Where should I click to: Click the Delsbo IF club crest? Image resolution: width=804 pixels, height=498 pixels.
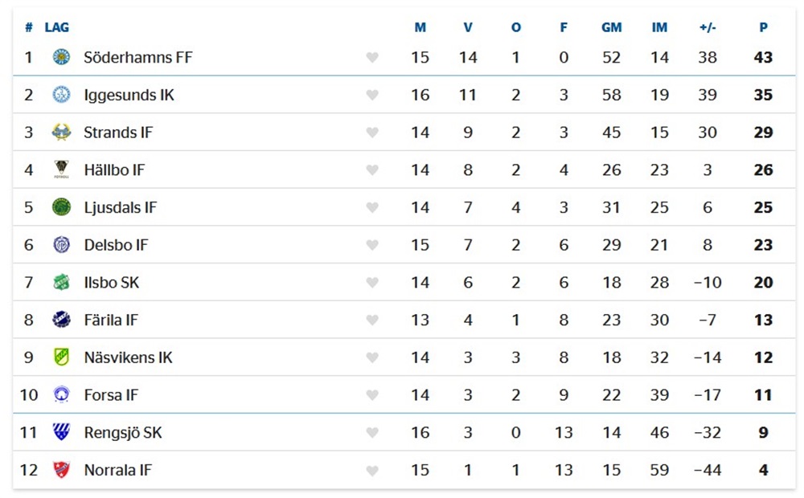pyautogui.click(x=62, y=245)
